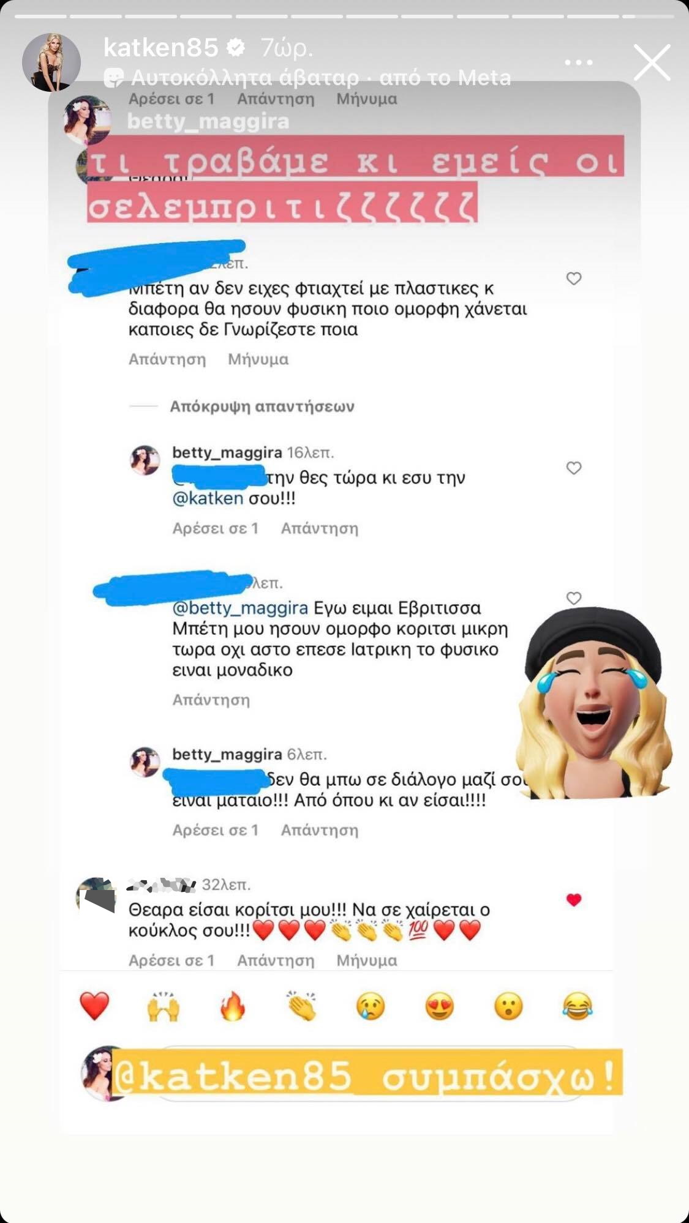Unlike the Θεαρα είσαι κορίτσι μου comment
This screenshot has height=1223, width=689.
point(574,900)
